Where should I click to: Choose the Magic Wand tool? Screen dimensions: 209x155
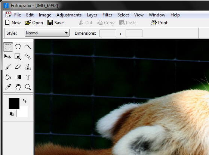point(28,47)
